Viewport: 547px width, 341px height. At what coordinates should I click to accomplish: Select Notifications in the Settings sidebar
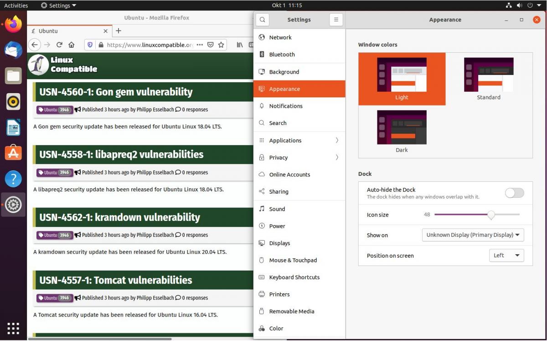click(x=286, y=106)
